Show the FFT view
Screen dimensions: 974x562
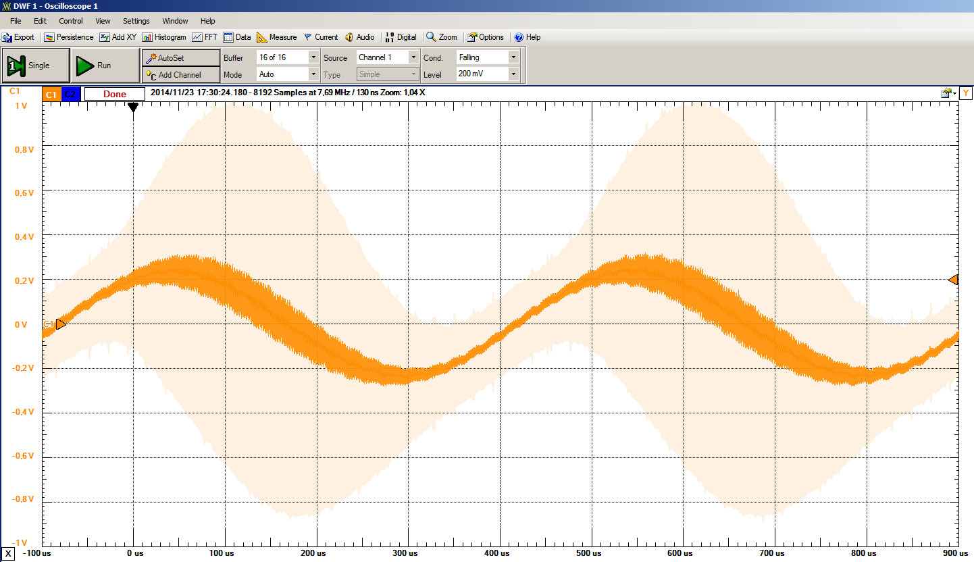click(x=205, y=37)
